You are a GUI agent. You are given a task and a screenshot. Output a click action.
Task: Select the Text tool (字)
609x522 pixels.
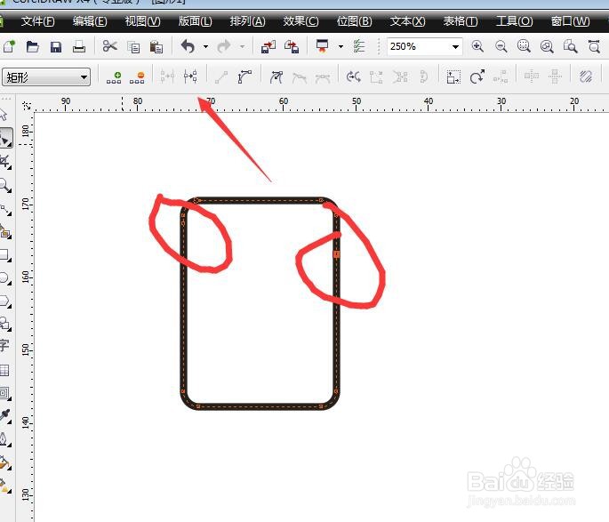[x=4, y=345]
